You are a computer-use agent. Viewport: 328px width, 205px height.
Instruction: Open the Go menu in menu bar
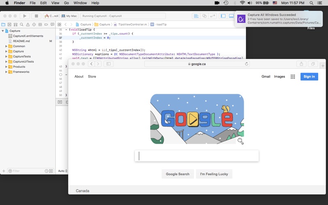click(x=66, y=3)
